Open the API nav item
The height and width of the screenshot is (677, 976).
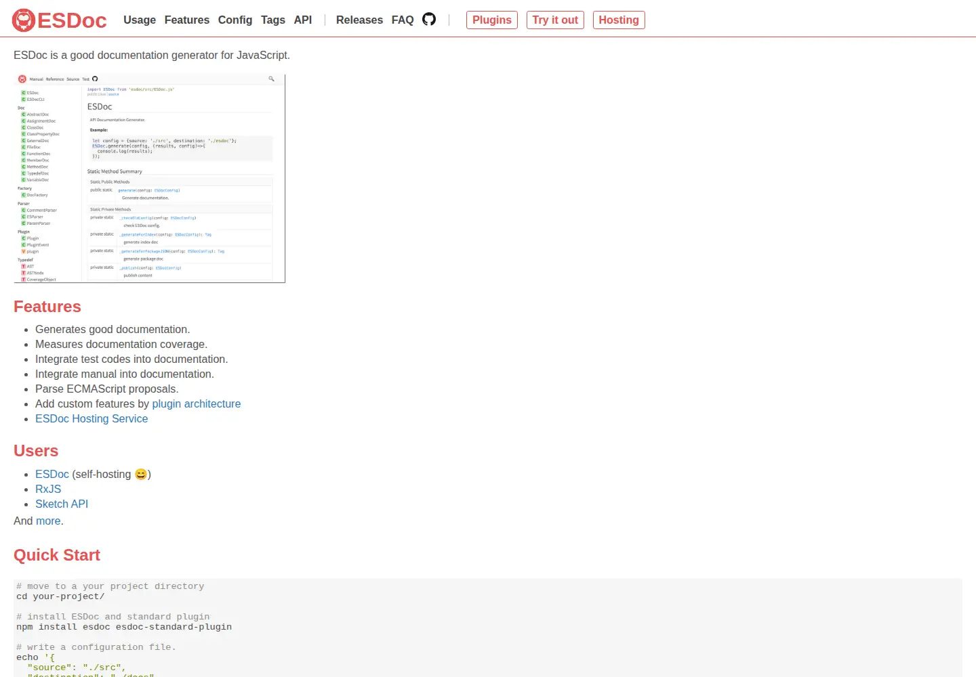click(303, 20)
